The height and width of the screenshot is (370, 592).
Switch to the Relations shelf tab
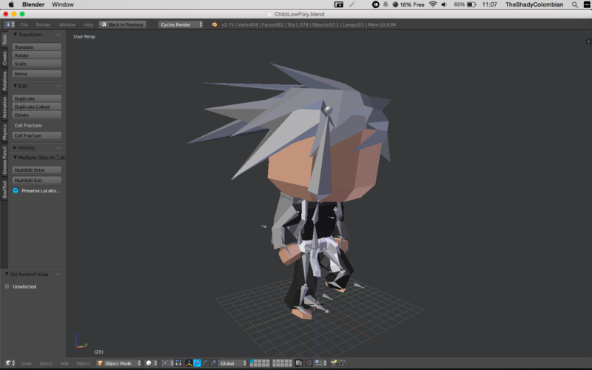pyautogui.click(x=4, y=81)
